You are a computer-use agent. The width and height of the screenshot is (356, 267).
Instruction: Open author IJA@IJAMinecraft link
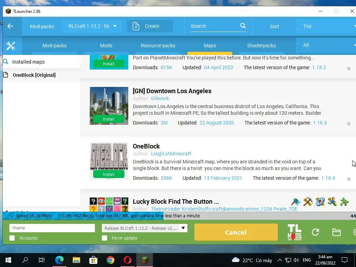pyautogui.click(x=171, y=154)
